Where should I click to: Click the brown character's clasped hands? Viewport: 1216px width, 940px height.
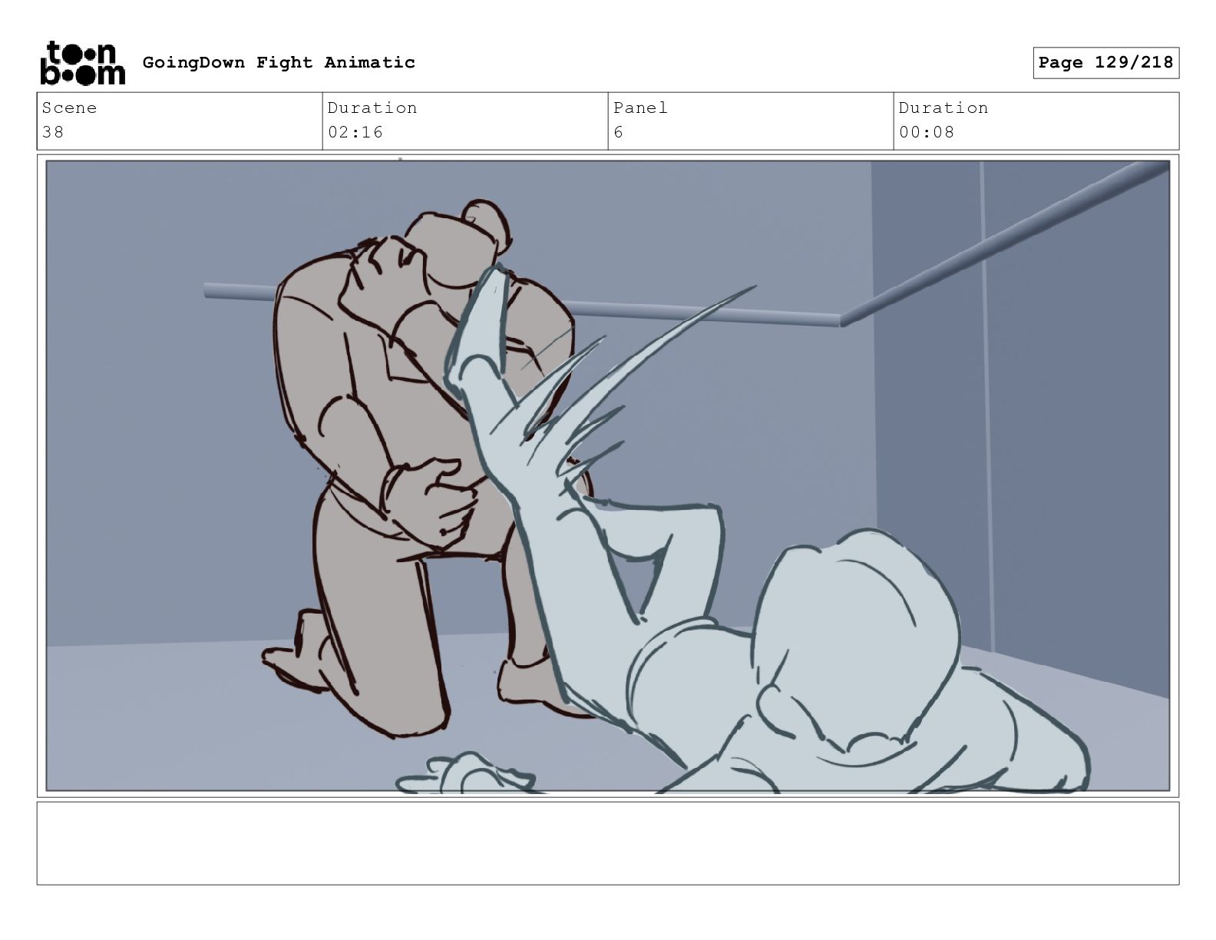(434, 499)
